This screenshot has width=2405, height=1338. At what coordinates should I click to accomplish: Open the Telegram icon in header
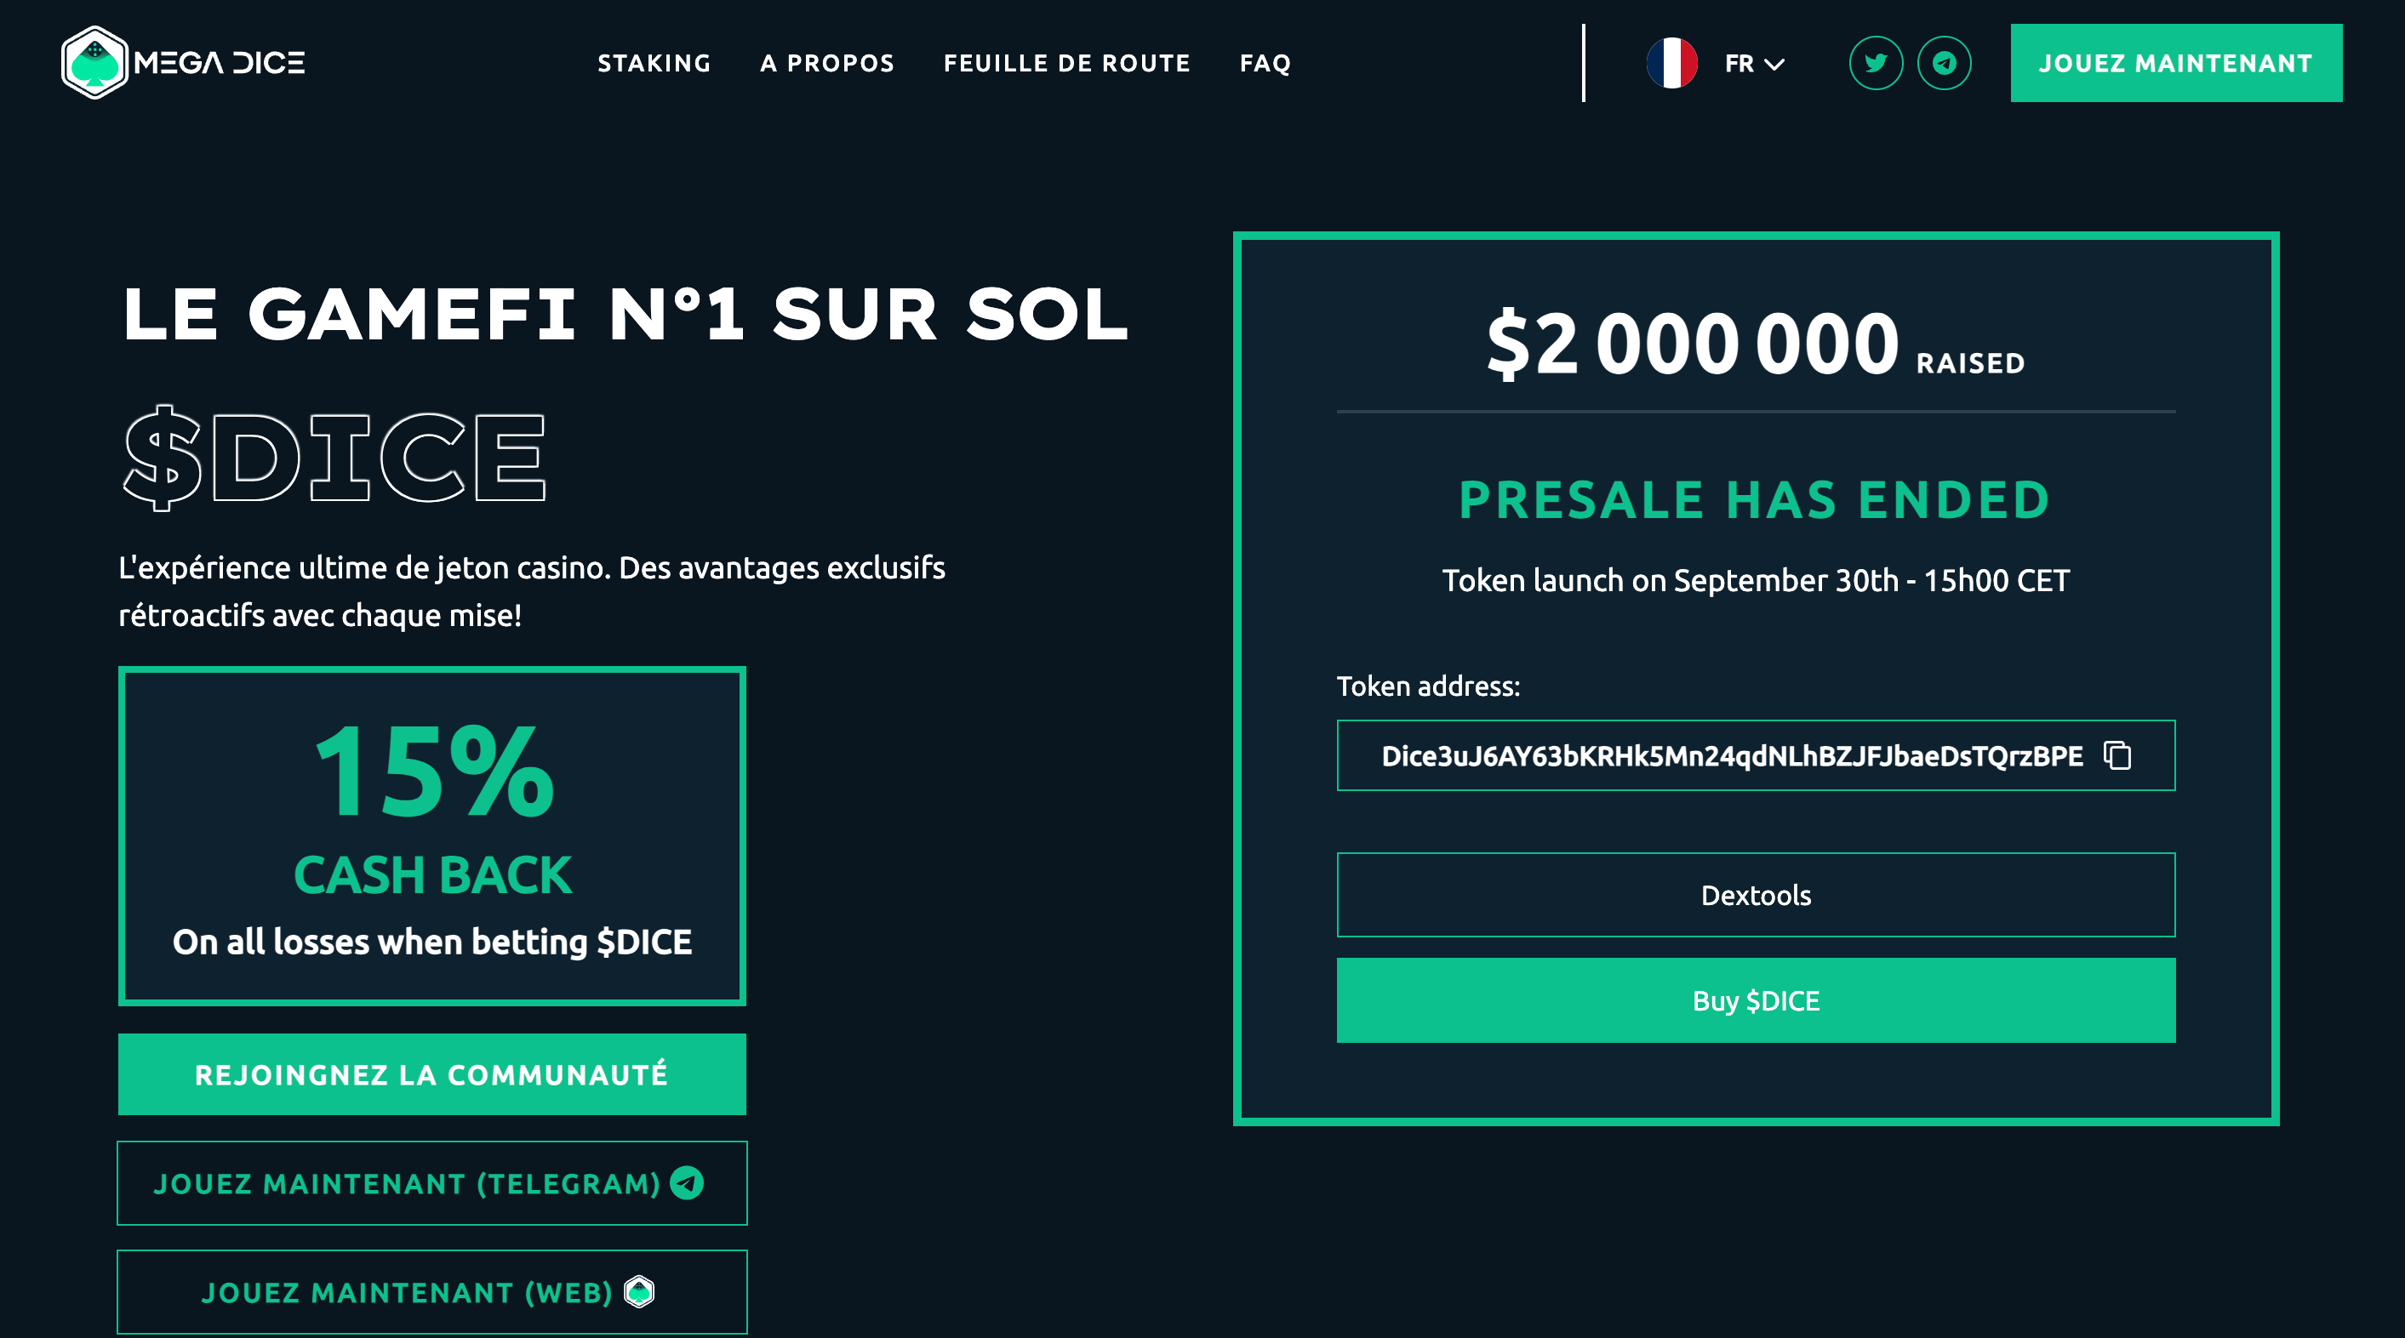1944,64
